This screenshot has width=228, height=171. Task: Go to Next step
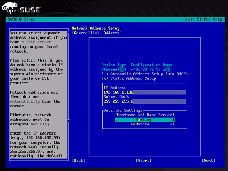(x=209, y=161)
